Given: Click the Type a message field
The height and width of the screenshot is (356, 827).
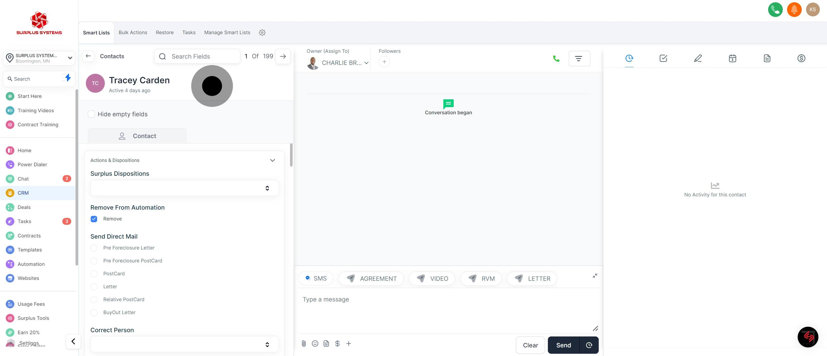Looking at the screenshot, I should coord(417,299).
